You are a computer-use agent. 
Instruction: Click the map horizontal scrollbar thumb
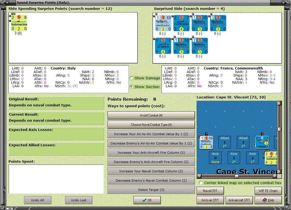coord(237,176)
